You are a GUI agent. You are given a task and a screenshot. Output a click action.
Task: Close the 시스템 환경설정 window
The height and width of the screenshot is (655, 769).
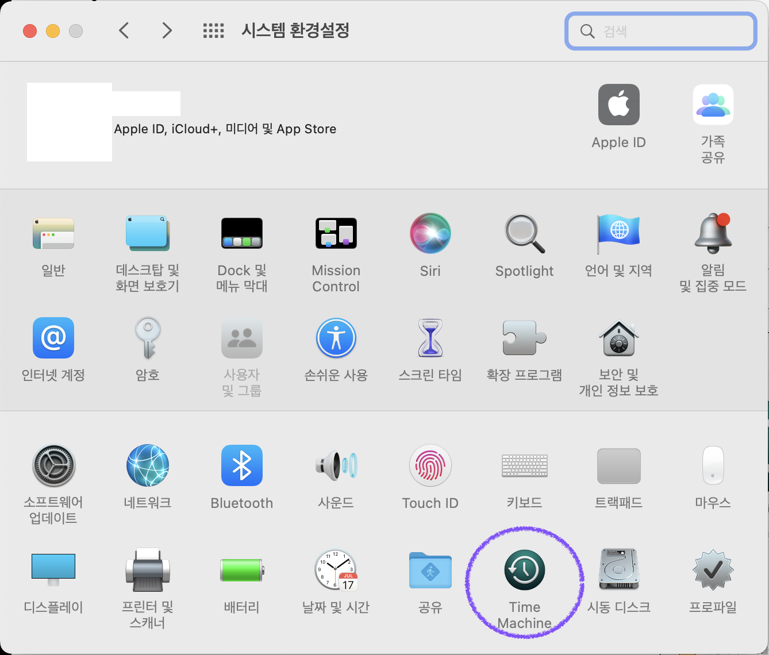pos(30,31)
